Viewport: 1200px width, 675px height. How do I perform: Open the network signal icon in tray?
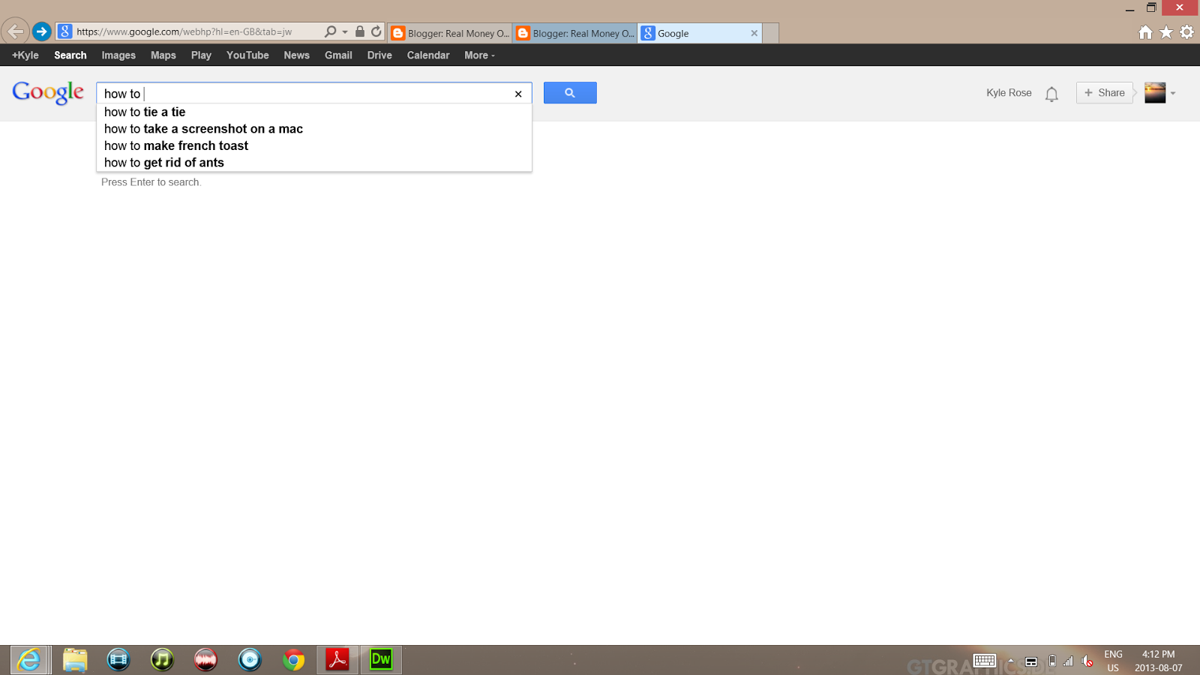[x=1068, y=661]
